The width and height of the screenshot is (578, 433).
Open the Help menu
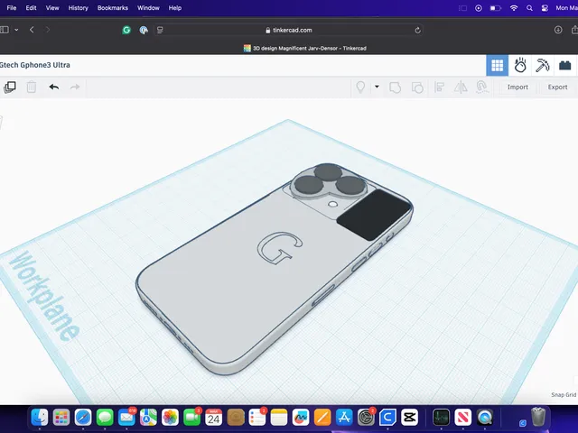(175, 8)
